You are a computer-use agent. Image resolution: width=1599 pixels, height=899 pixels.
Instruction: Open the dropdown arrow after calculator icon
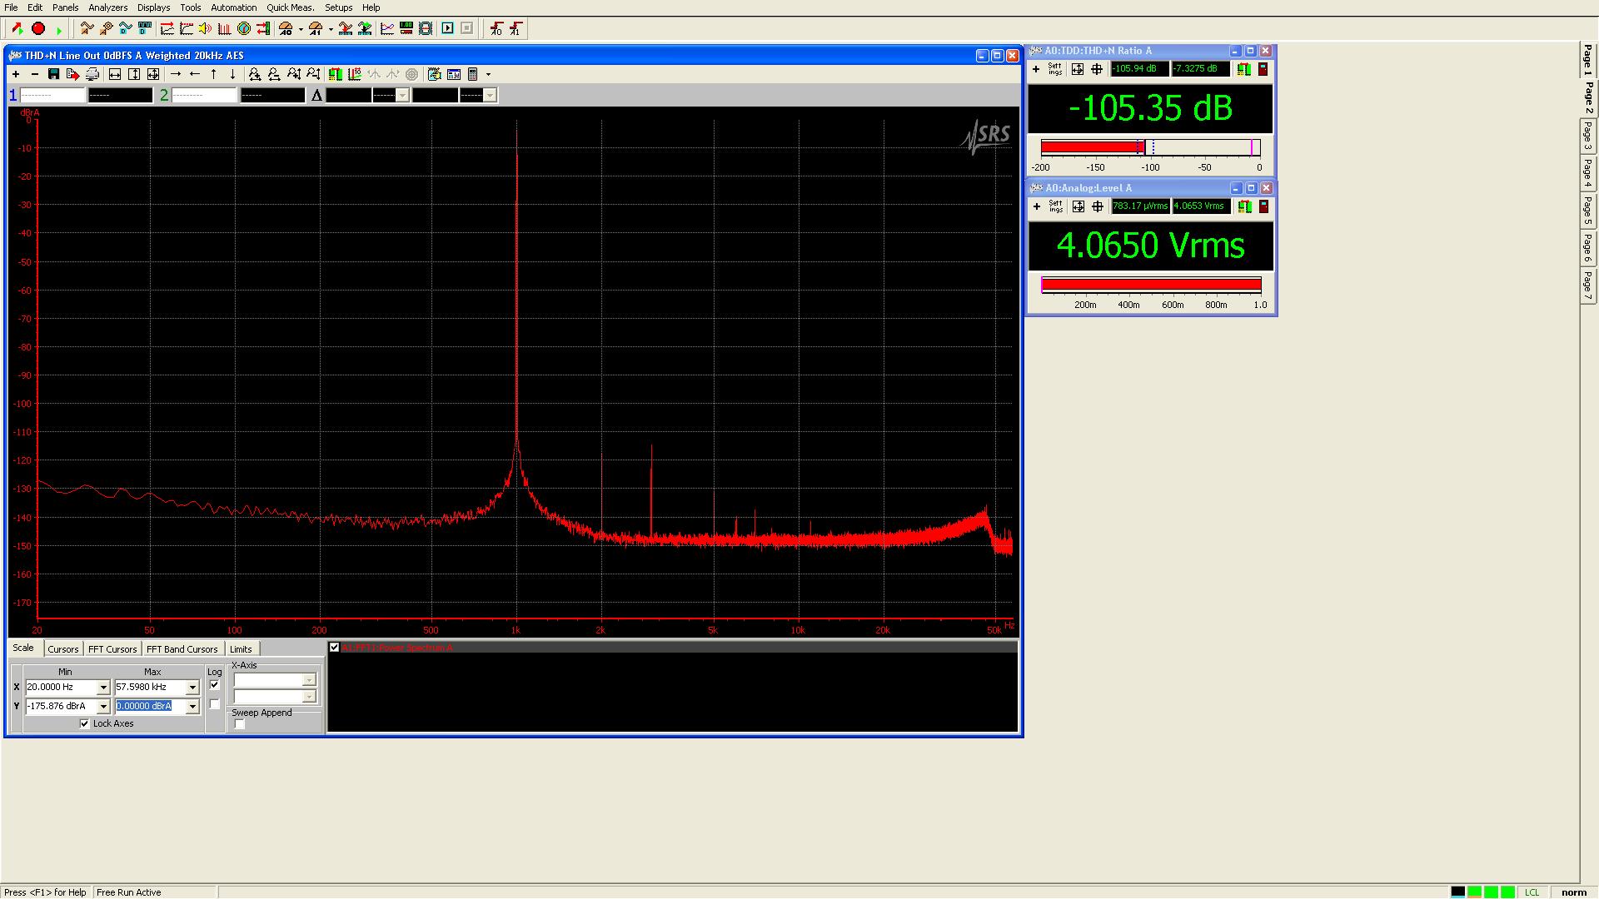point(488,75)
